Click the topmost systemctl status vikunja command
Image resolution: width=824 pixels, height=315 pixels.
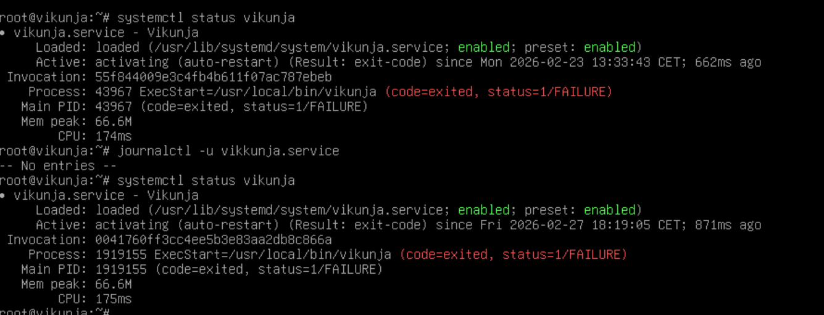click(x=206, y=18)
